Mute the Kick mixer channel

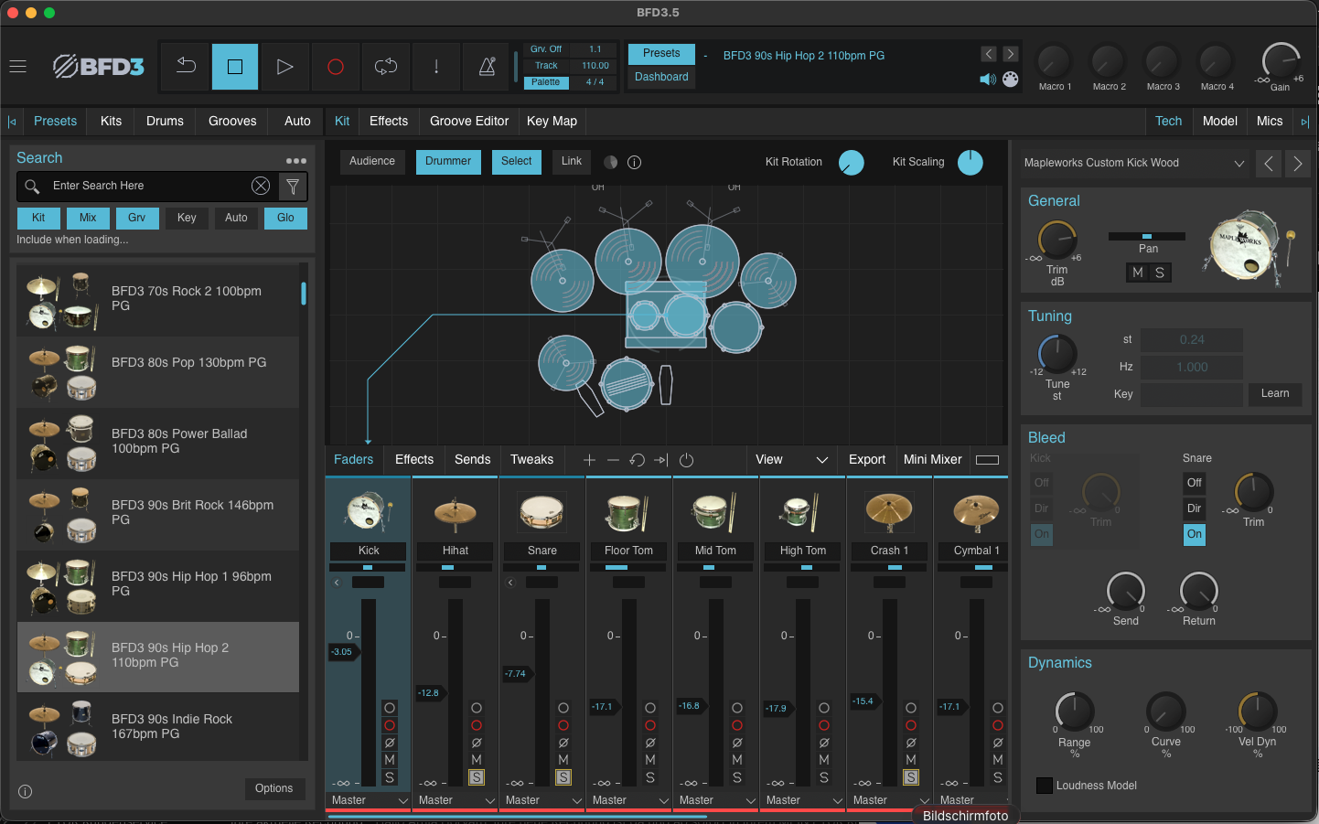pyautogui.click(x=390, y=760)
